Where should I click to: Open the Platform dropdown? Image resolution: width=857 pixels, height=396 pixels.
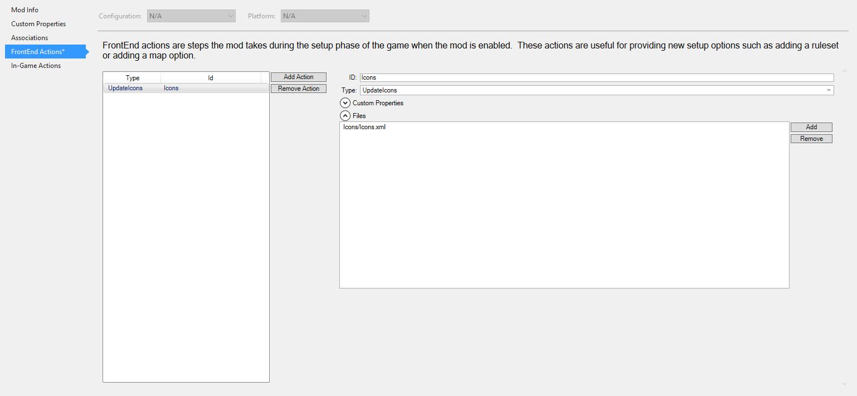click(325, 16)
